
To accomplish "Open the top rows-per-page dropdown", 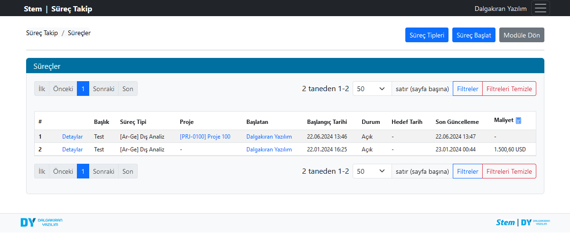I will point(372,89).
